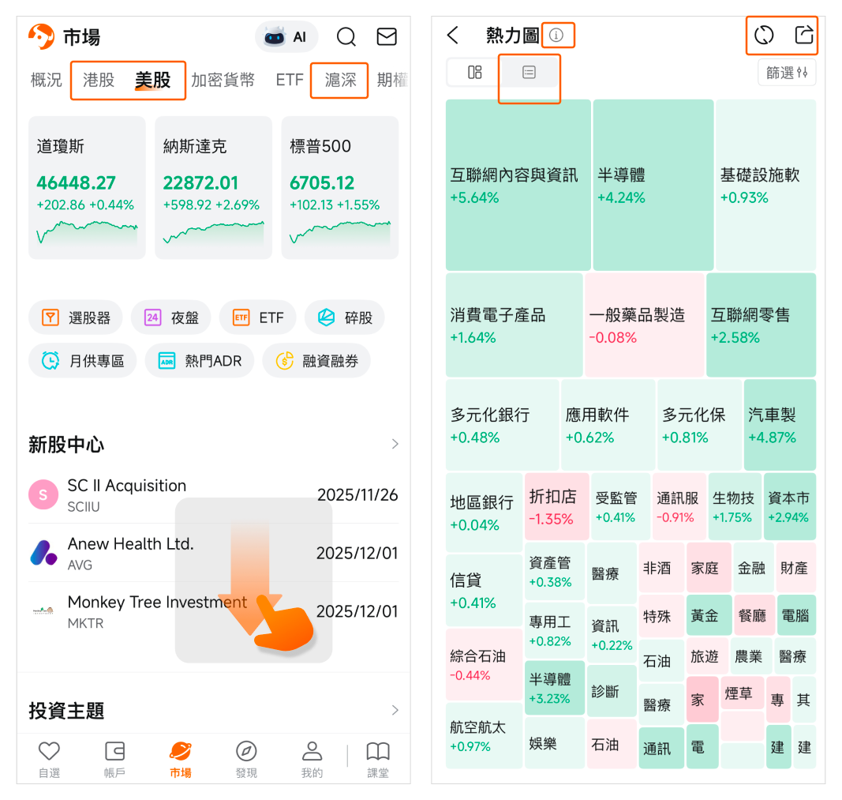The width and height of the screenshot is (842, 800).
Task: Switch heatmap to tile grid view
Action: pos(474,73)
